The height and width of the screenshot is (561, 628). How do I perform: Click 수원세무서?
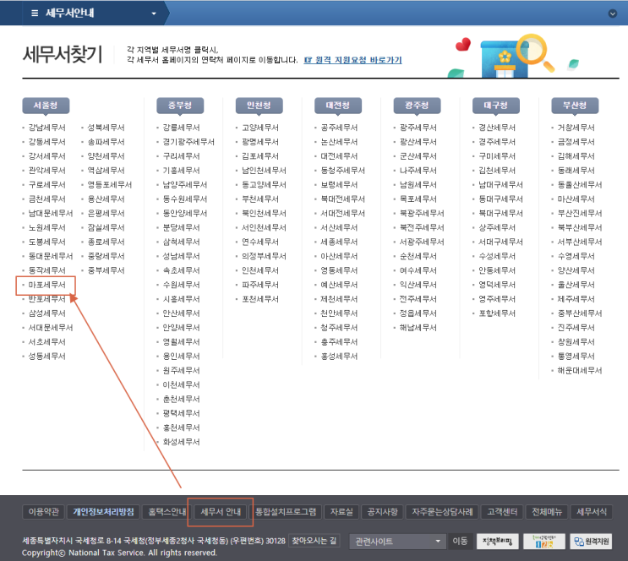pyautogui.click(x=181, y=285)
